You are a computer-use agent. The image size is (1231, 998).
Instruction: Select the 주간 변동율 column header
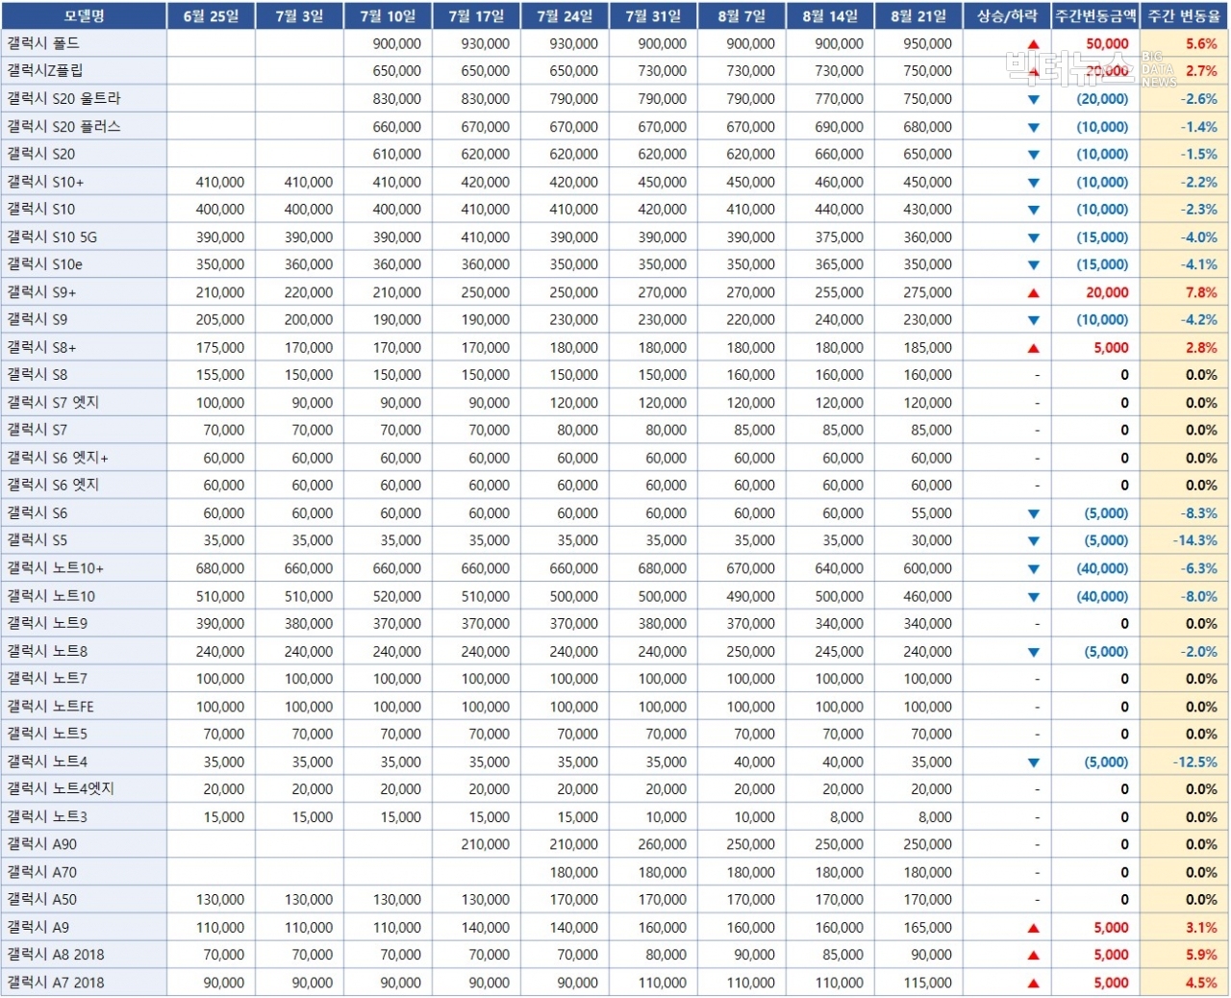(x=1185, y=16)
